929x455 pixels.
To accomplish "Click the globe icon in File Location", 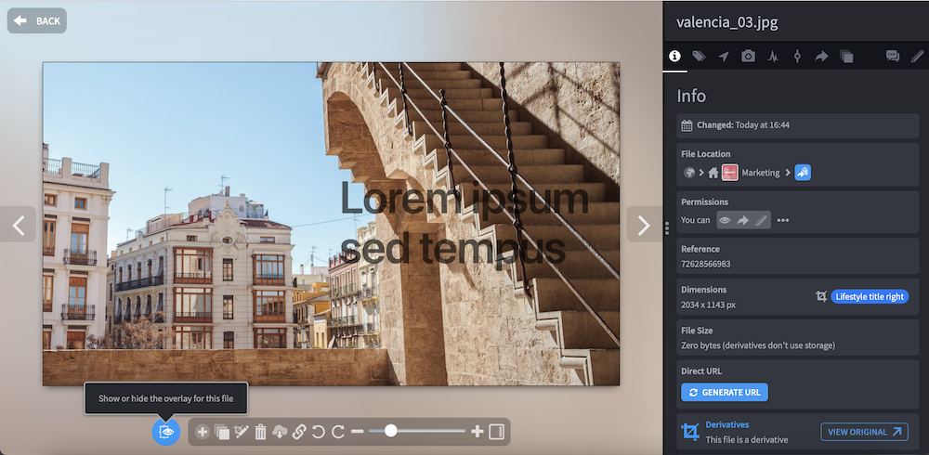I will point(689,173).
